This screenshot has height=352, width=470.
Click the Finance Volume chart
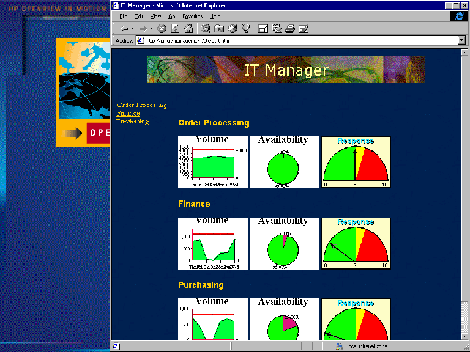tap(212, 243)
